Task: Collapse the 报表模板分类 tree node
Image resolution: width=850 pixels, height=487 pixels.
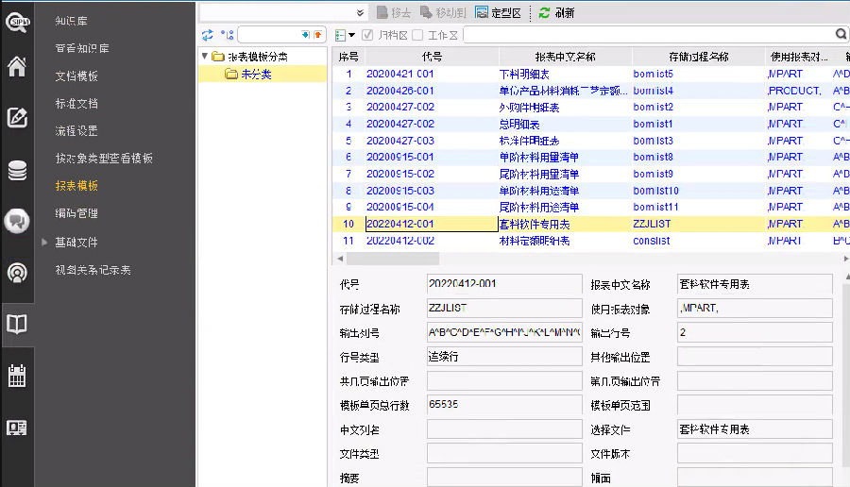Action: [206, 57]
